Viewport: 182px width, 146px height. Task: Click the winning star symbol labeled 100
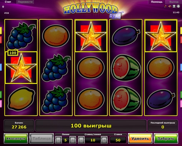pyautogui.click(x=21, y=68)
